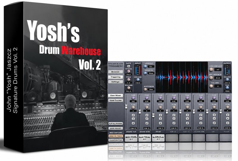Click the FLOOR TOM channel fader handle
Screen dimensions: 238x161
(x=194, y=112)
